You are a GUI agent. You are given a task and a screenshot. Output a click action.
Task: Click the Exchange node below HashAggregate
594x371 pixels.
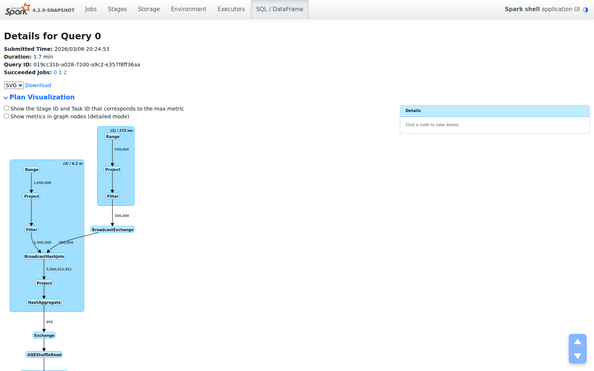(x=44, y=335)
